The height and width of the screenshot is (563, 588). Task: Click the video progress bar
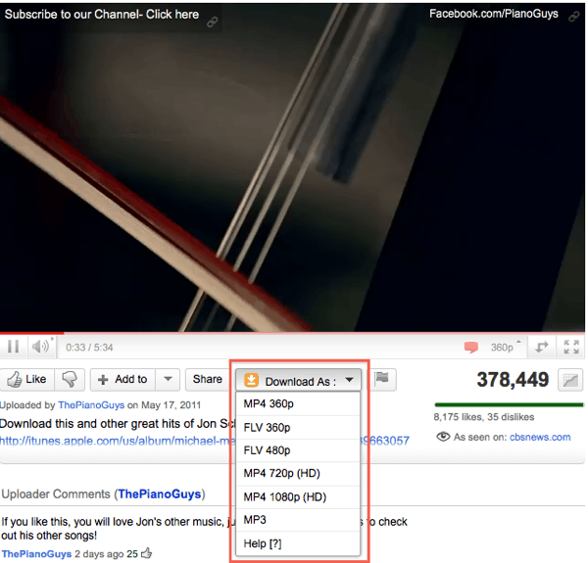pyautogui.click(x=294, y=335)
